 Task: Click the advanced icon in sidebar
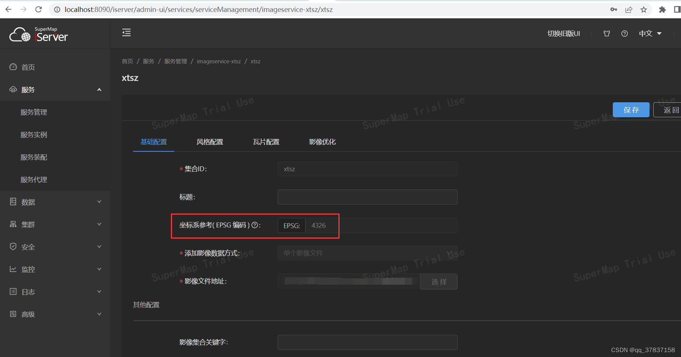pyautogui.click(x=13, y=314)
